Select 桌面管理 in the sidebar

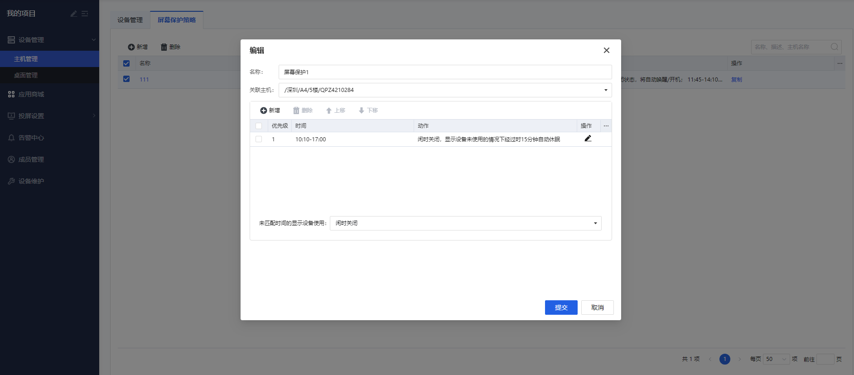(26, 75)
